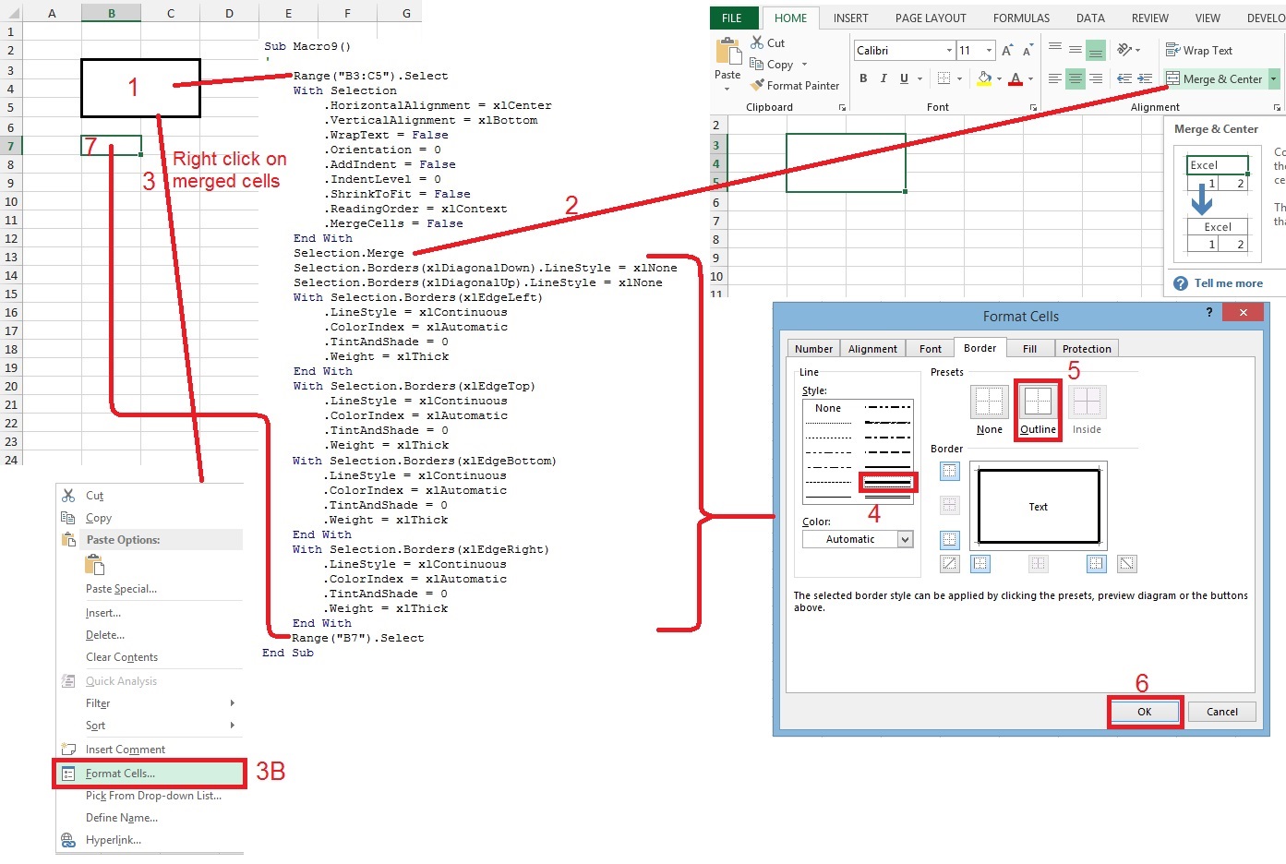Open Font group dialog launcher
Viewport: 1286px width, 864px height.
[1033, 108]
